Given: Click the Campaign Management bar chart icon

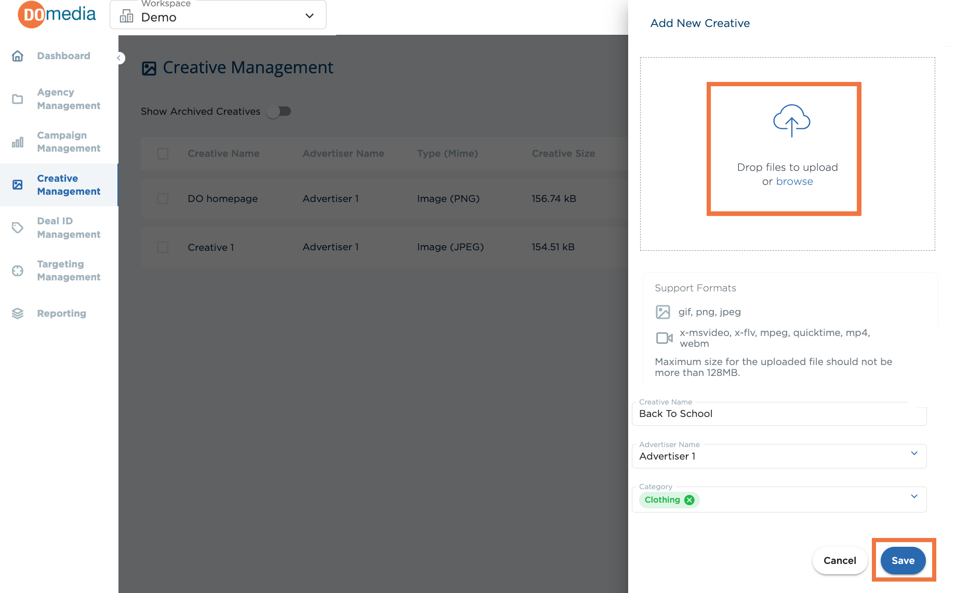Looking at the screenshot, I should point(18,142).
